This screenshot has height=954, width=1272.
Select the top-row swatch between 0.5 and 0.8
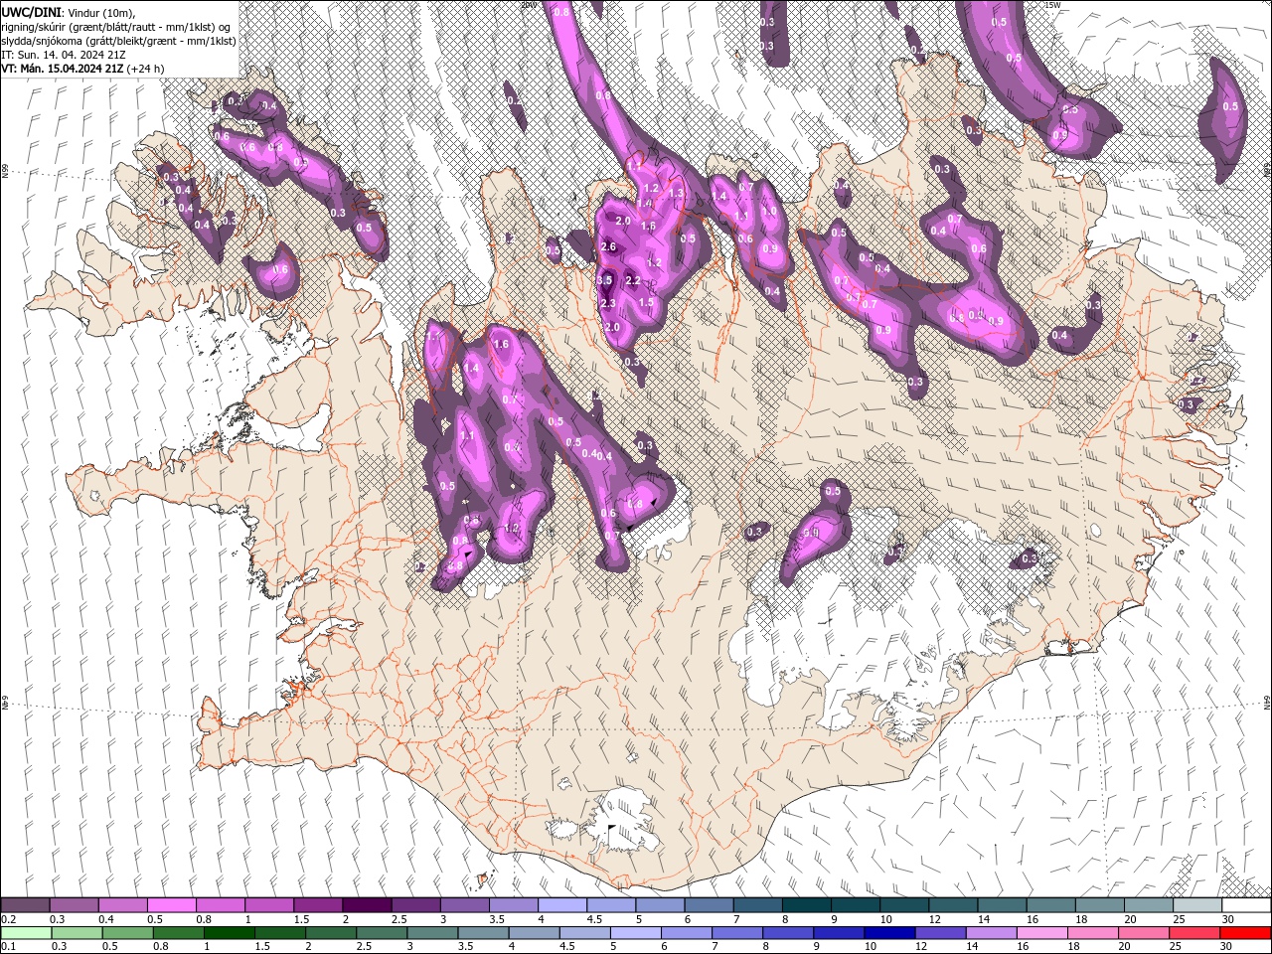pos(171,905)
